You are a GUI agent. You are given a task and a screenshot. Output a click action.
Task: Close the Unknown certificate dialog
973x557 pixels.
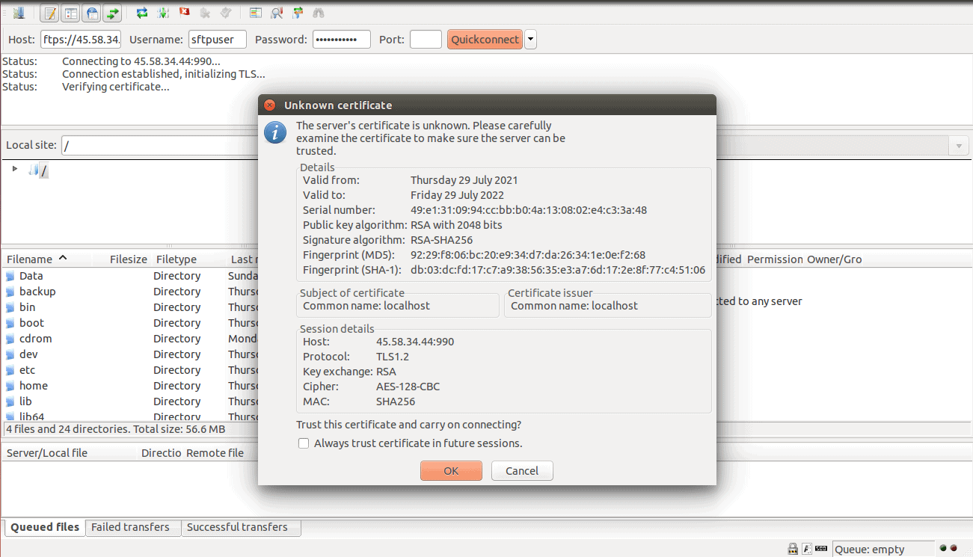pyautogui.click(x=270, y=105)
